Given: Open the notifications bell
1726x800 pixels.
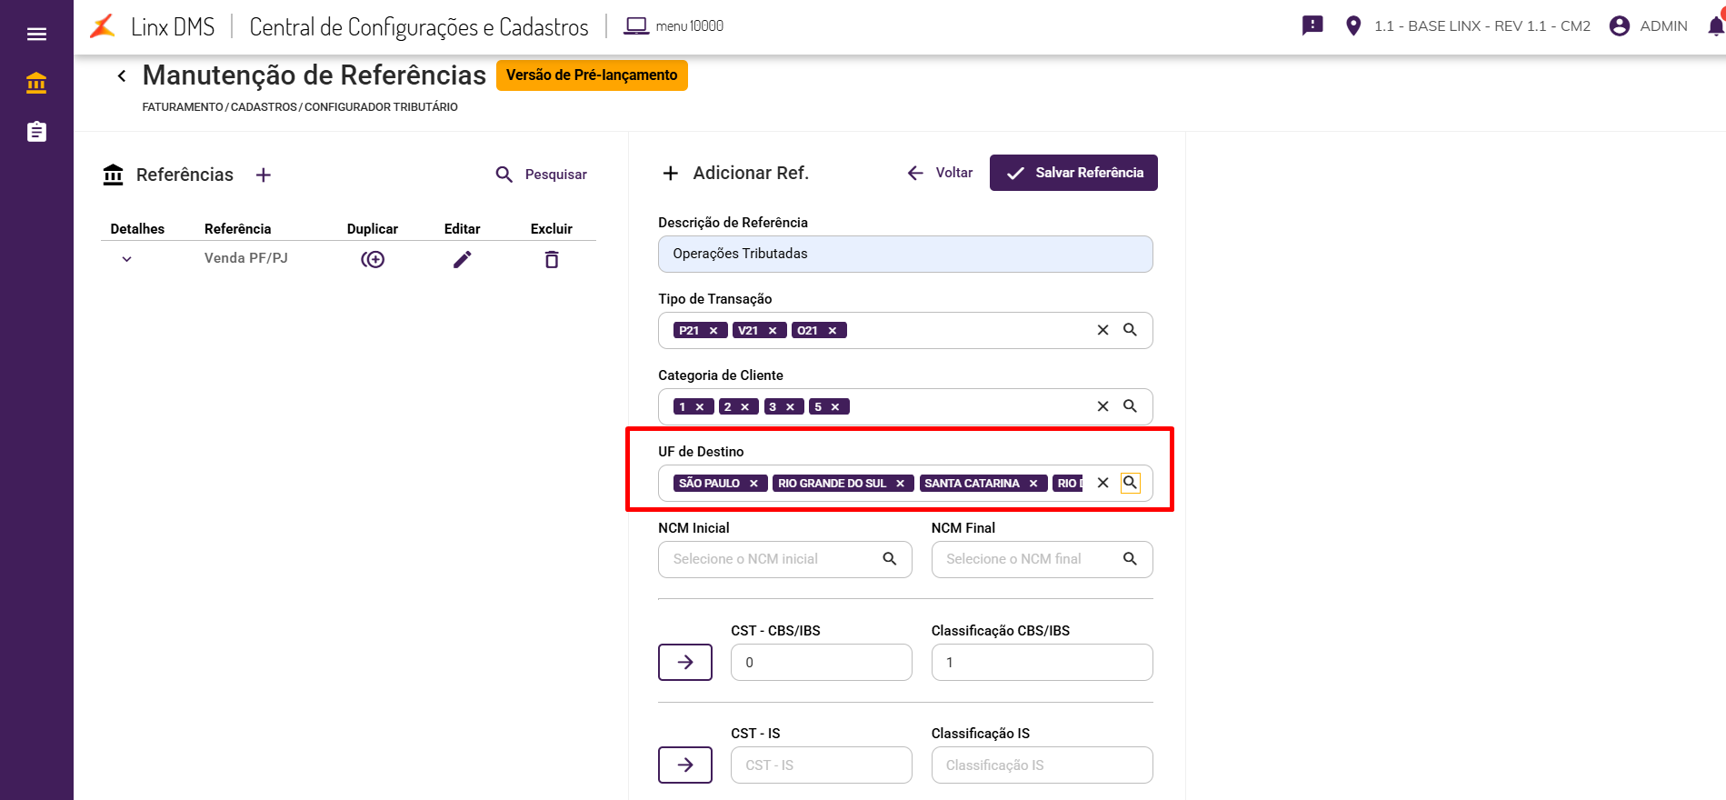Looking at the screenshot, I should (x=1715, y=26).
